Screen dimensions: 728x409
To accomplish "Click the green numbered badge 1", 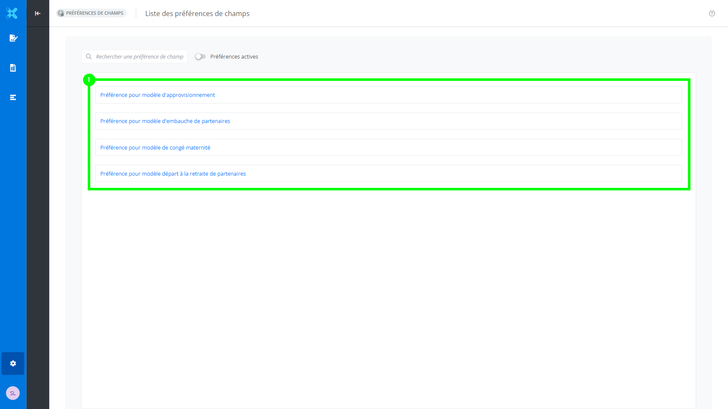I will pyautogui.click(x=89, y=80).
